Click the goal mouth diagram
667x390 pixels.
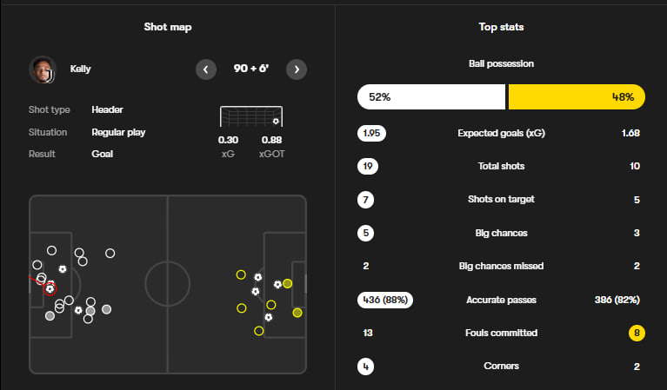250,116
